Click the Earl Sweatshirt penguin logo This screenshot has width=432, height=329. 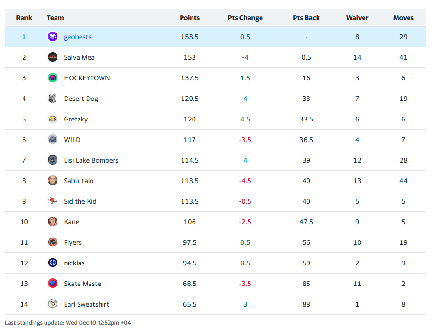pyautogui.click(x=53, y=304)
